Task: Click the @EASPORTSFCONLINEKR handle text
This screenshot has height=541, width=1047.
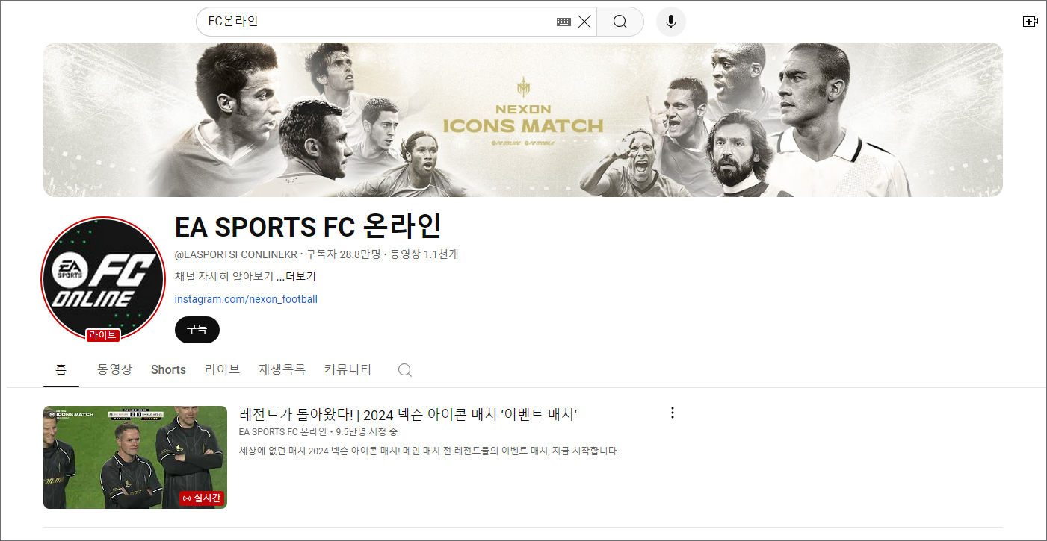Action: tap(235, 254)
